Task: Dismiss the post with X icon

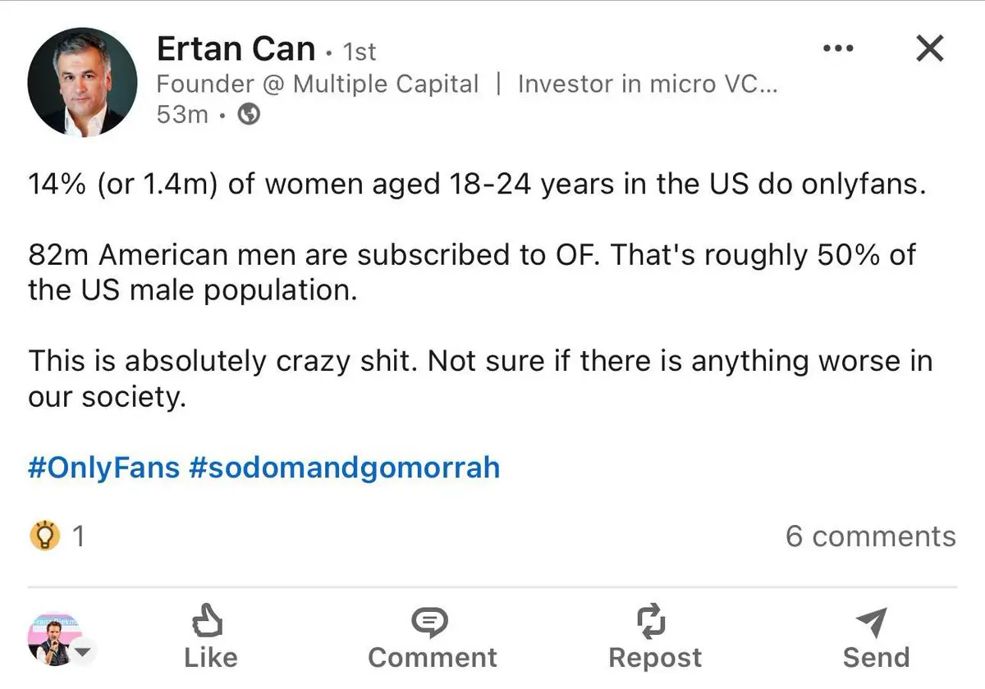Action: 929,49
